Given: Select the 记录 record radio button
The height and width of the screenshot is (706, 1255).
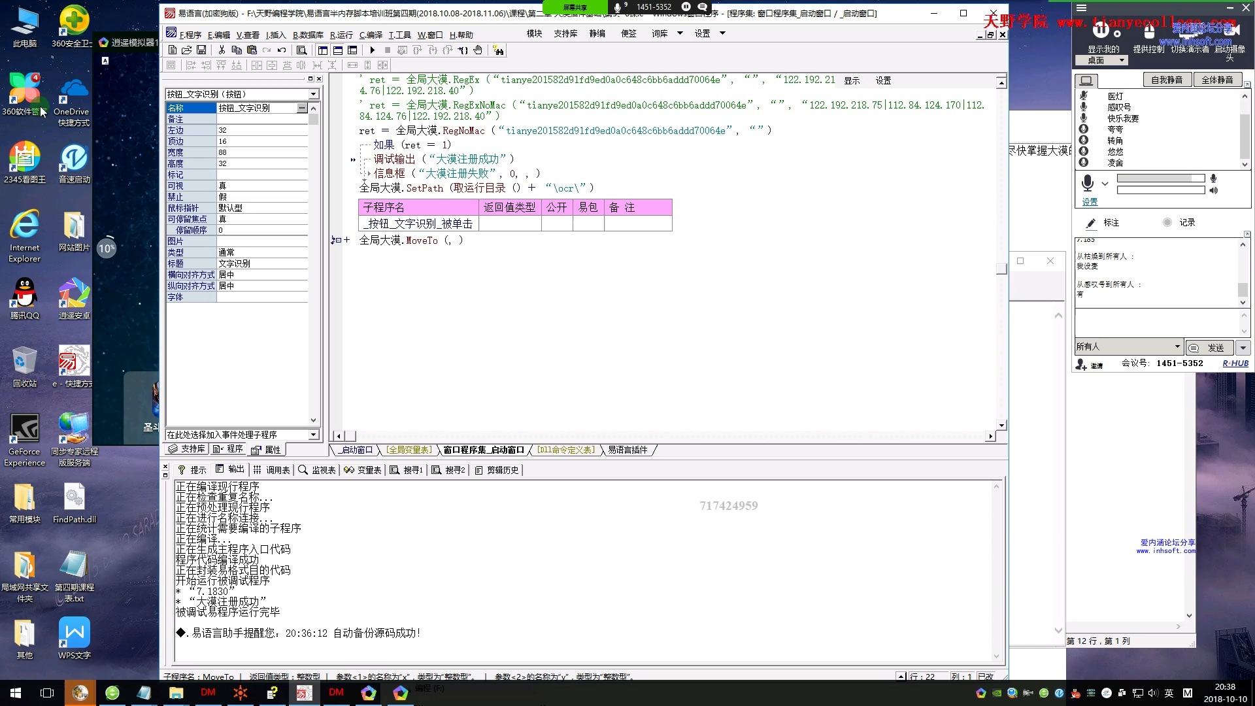Looking at the screenshot, I should pos(1167,222).
